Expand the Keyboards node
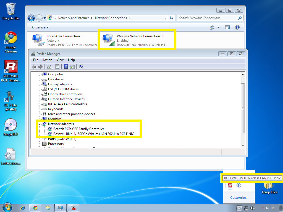The image size is (283, 212). pyautogui.click(x=40, y=109)
